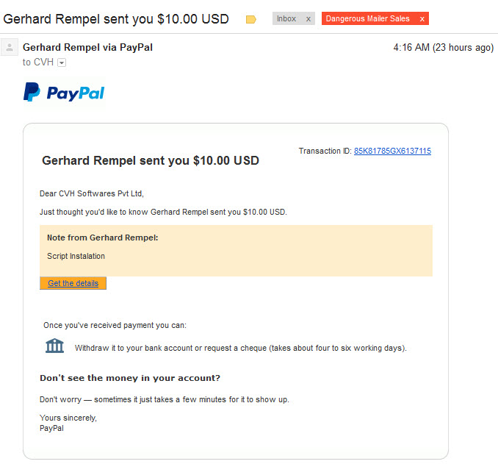This screenshot has height=464, width=498.
Task: Remove the Dangerous Mailer Sales label
Action: click(422, 19)
